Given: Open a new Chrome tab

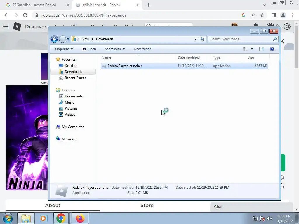Looking at the screenshot, I should click(149, 5).
